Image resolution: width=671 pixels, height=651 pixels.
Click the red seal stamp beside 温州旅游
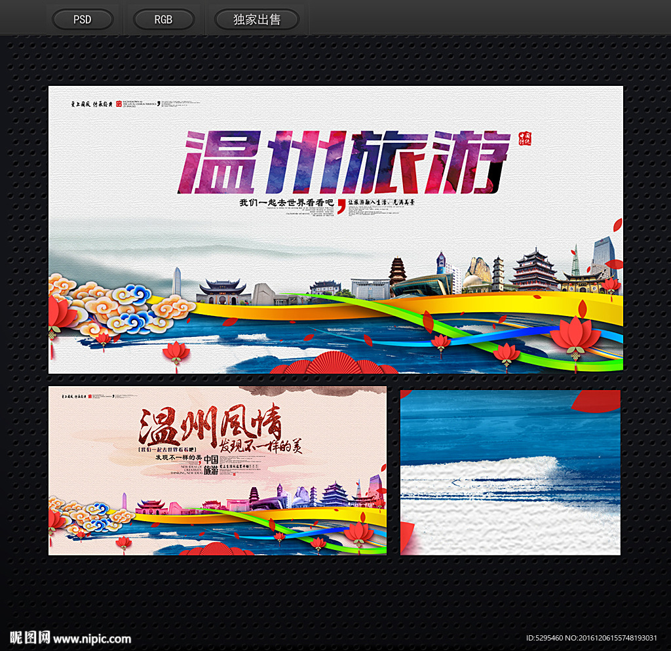click(x=525, y=139)
